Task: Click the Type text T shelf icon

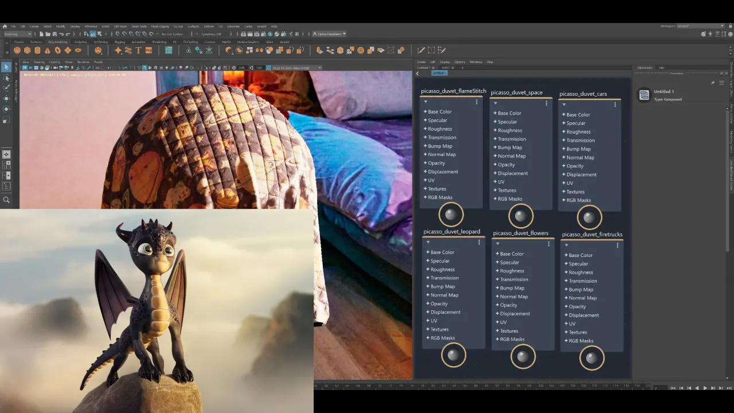Action: [x=139, y=50]
